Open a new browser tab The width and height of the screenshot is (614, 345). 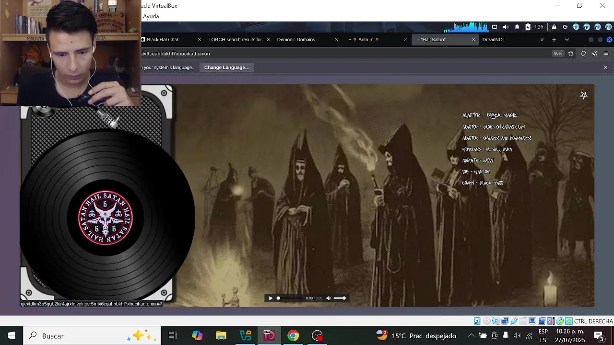(x=554, y=40)
